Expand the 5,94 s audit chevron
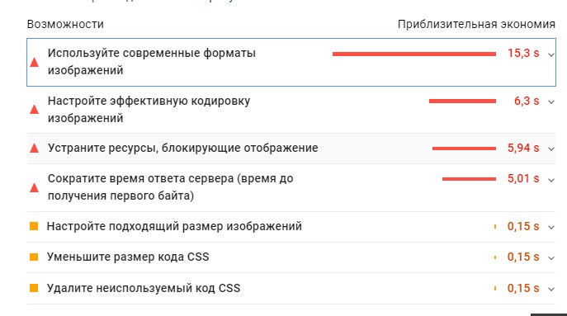Viewport: 567px width, 316px height. [x=551, y=149]
